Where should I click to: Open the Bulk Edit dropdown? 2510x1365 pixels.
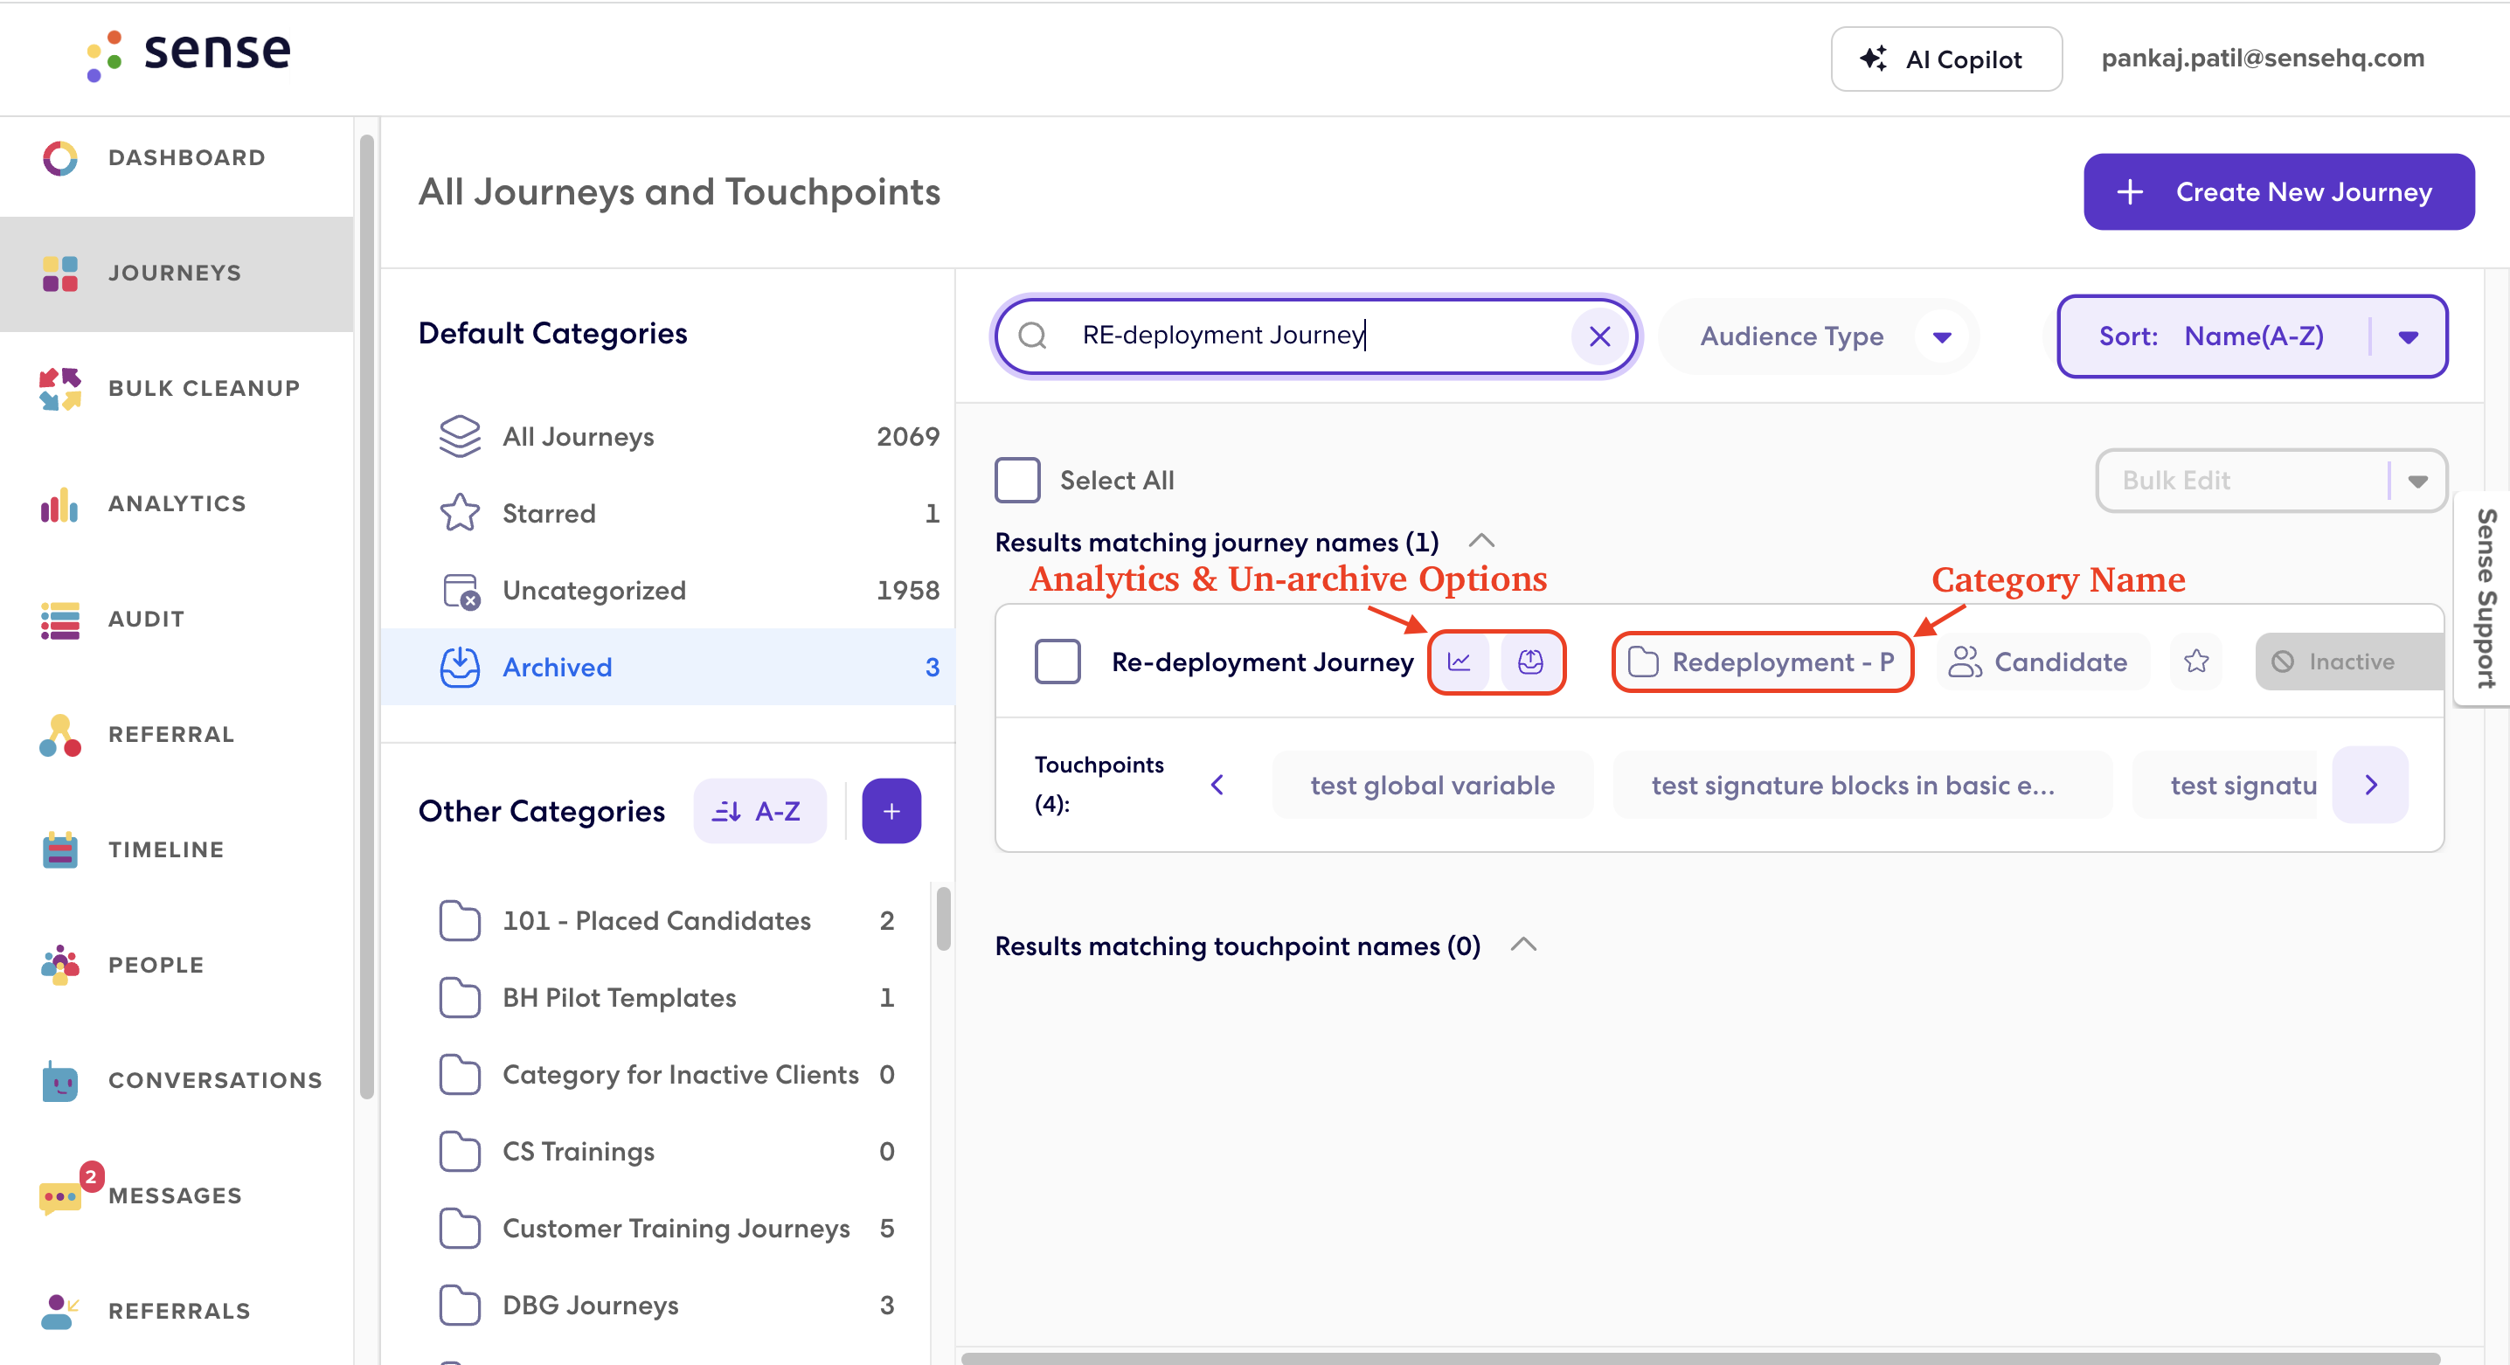[2271, 481]
